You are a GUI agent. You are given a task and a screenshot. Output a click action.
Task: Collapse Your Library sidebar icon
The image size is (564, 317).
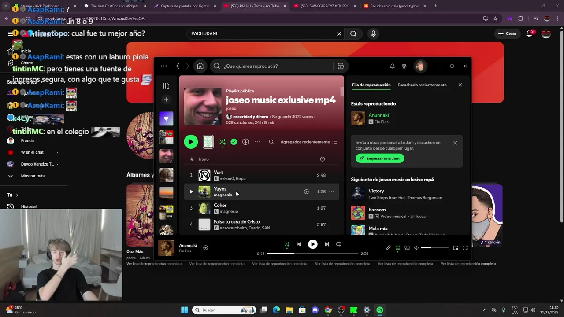pos(166,86)
